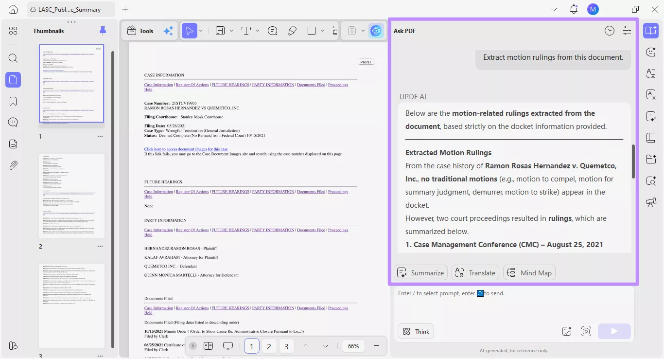Viewport: 664px width, 359px height.
Task: Open the translate icon in right sidebar
Action: click(x=651, y=73)
